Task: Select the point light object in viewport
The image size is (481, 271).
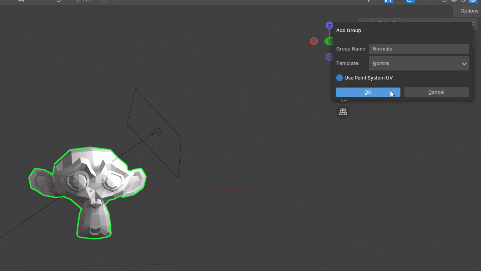Action: [156, 132]
